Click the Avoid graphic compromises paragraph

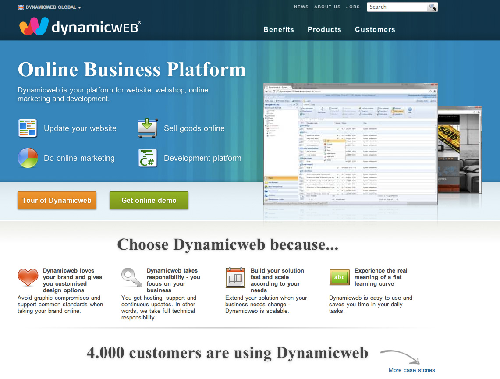coord(60,305)
